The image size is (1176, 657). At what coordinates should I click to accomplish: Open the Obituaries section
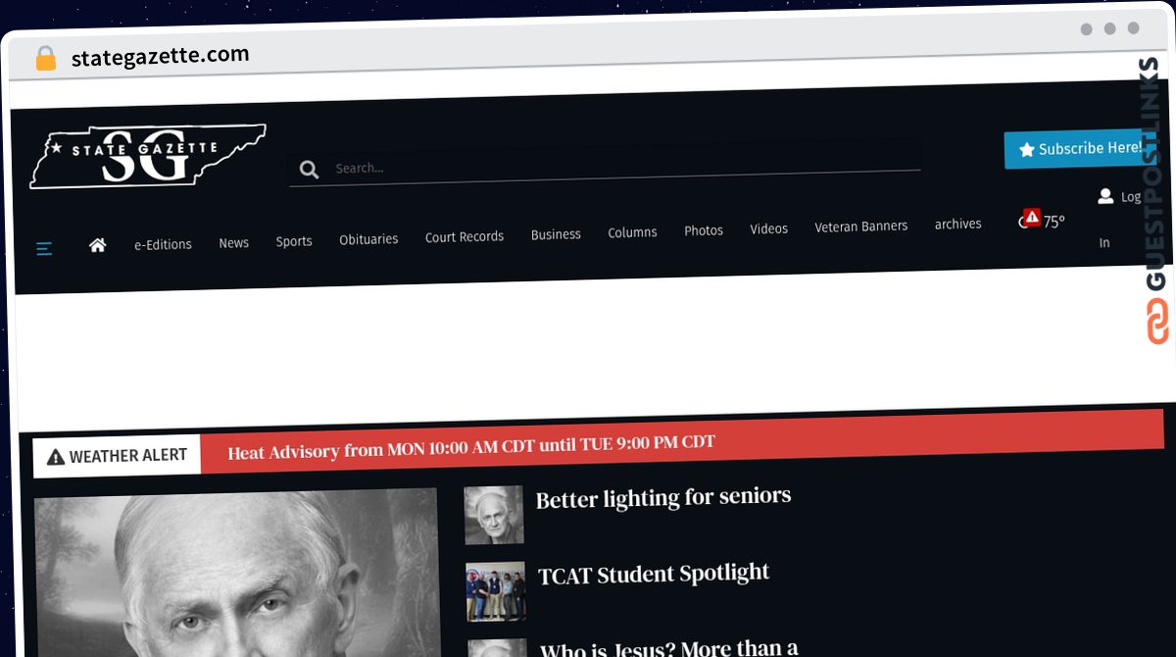tap(368, 238)
